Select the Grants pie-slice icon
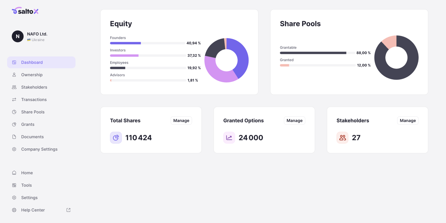Viewport: 446px width, 223px height. coord(14,124)
